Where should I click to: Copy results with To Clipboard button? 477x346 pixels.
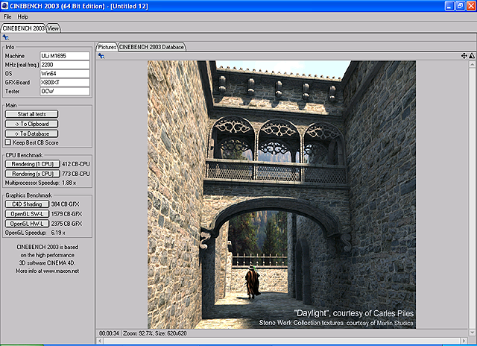pyautogui.click(x=31, y=124)
